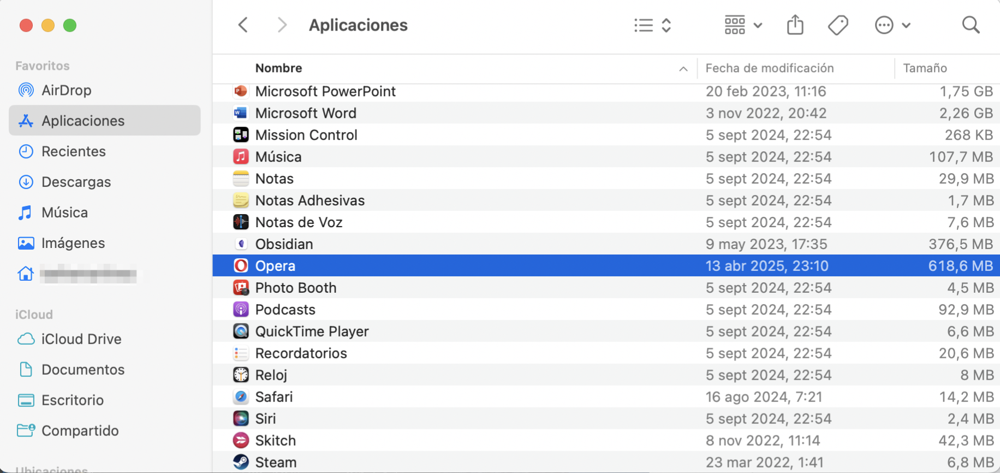Click the Siri app icon
The height and width of the screenshot is (473, 1000).
tap(241, 419)
